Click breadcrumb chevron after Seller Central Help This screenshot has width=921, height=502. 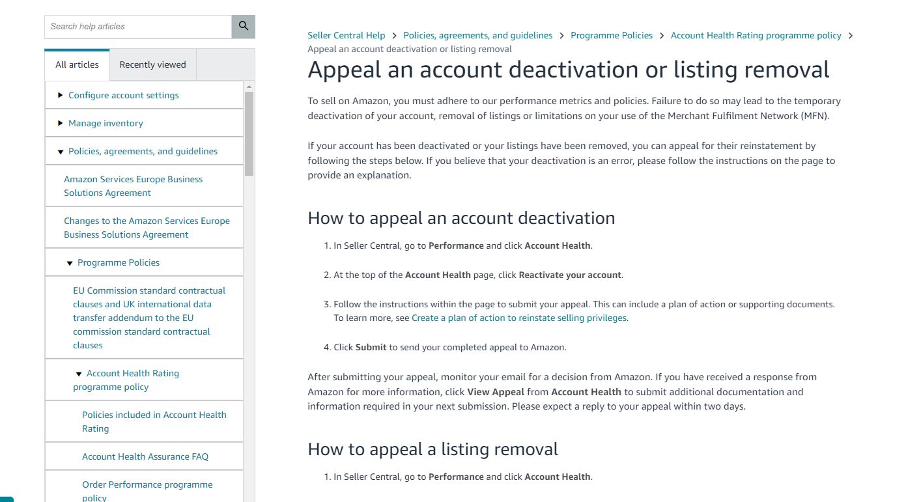point(395,36)
